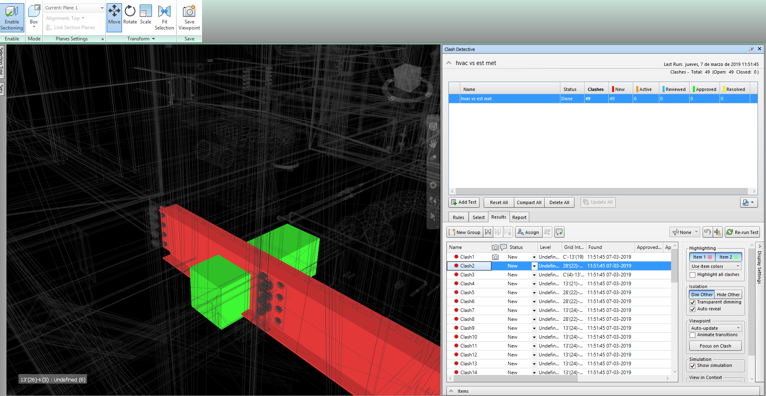
Task: Open the Current: Plane 1 dropdown
Action: (x=74, y=8)
